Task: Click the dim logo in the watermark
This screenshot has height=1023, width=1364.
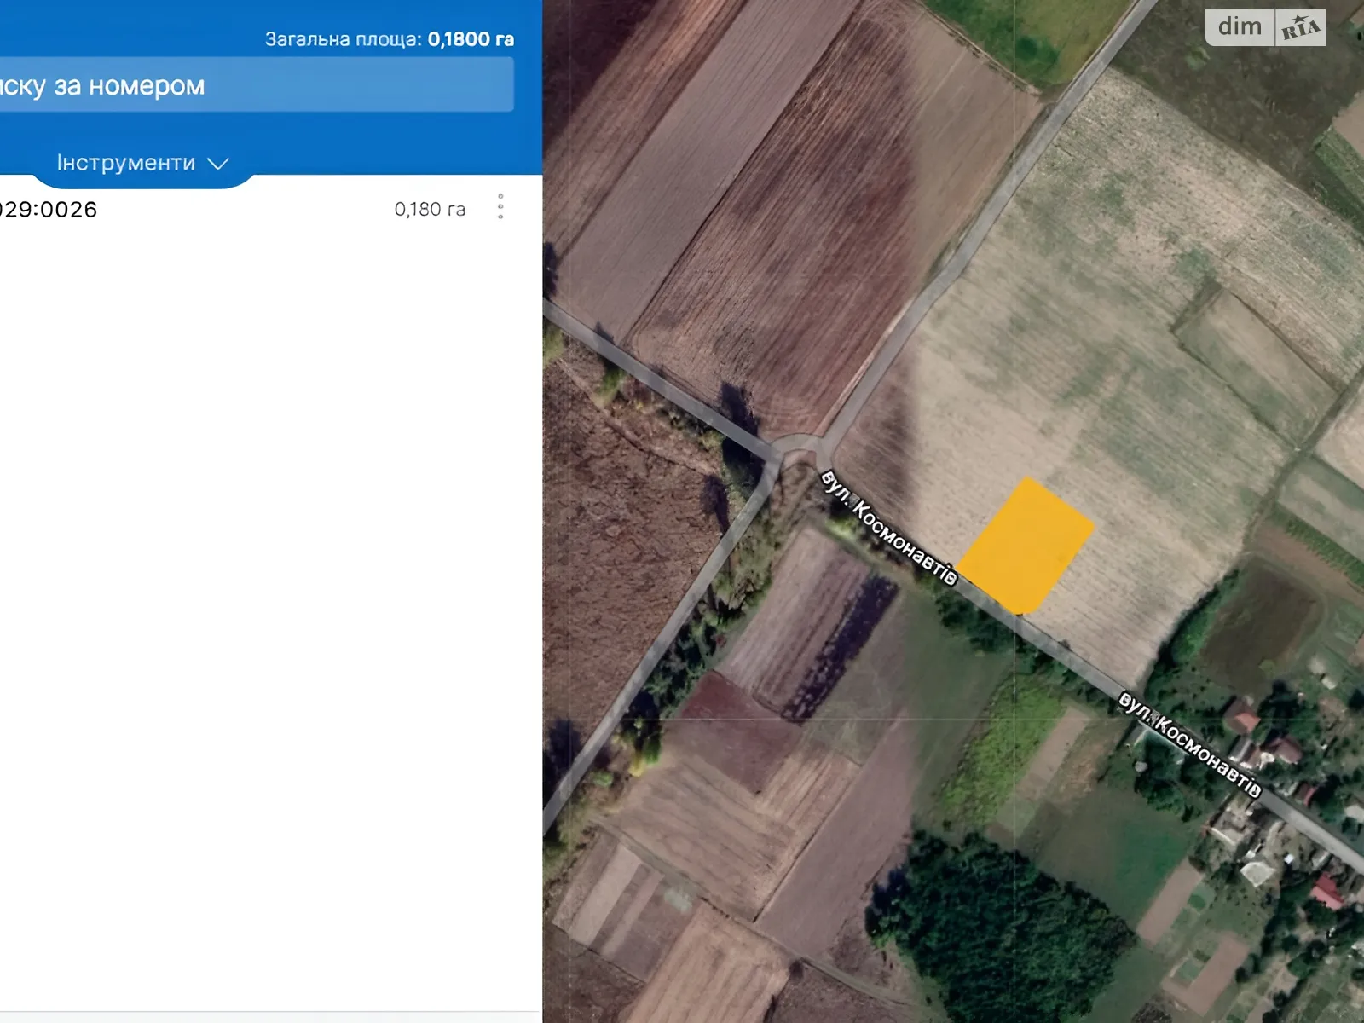Action: [x=1240, y=27]
